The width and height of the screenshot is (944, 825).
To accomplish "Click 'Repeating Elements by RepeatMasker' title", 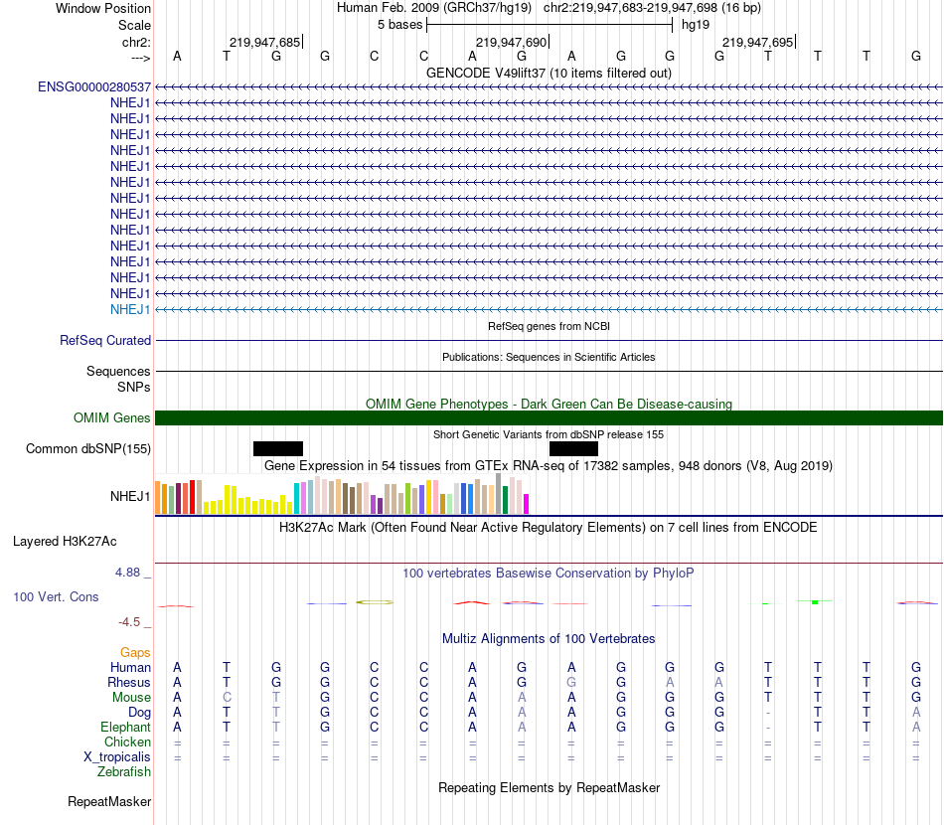I will click(x=549, y=787).
